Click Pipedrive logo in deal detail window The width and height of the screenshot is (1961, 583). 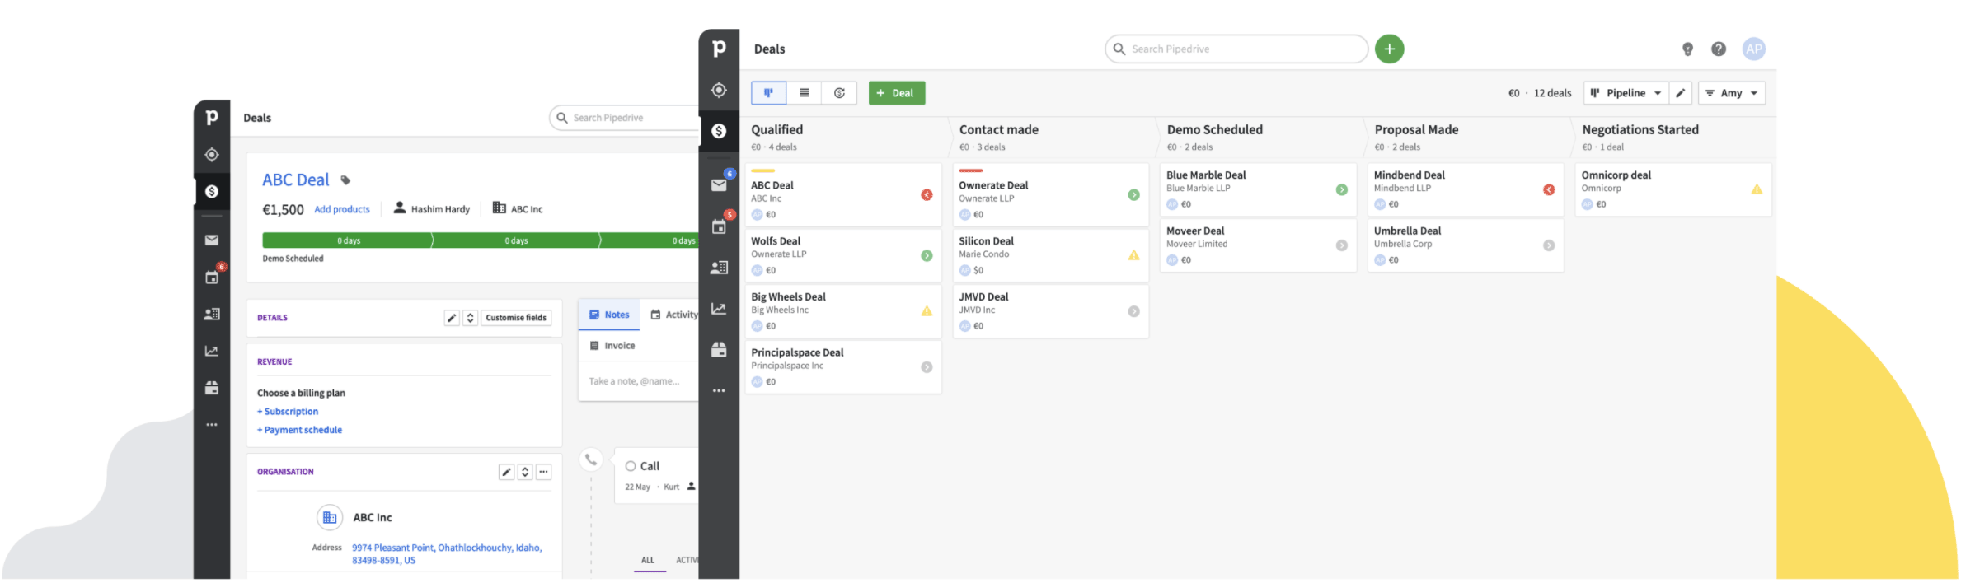pos(212,118)
